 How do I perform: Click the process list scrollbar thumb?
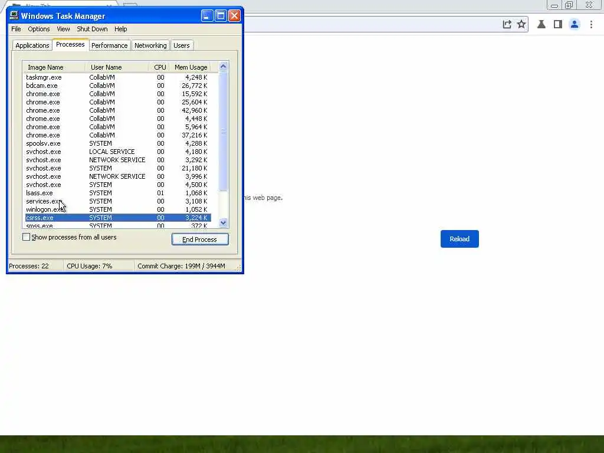[223, 131]
